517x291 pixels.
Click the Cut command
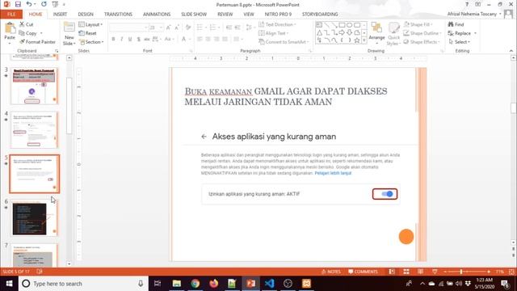(26, 24)
